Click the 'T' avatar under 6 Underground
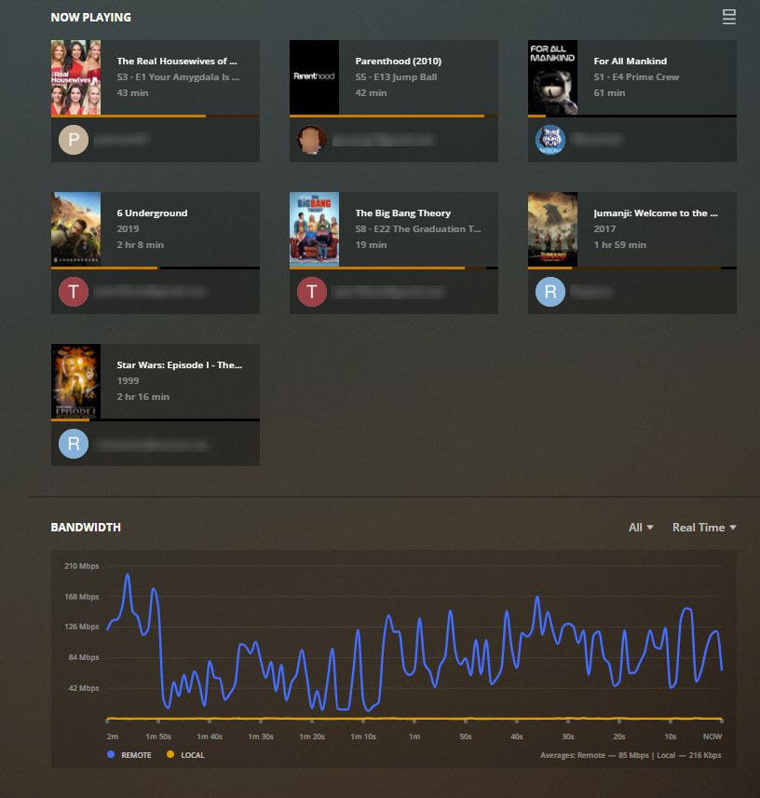This screenshot has width=760, height=798. click(74, 292)
